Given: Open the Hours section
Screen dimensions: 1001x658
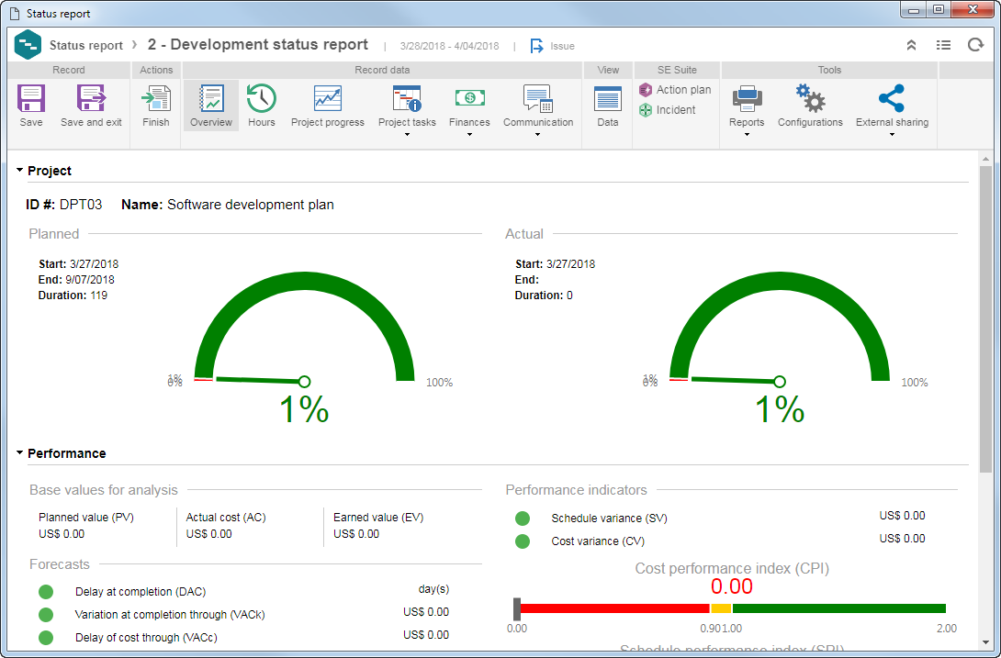Looking at the screenshot, I should pos(261,106).
